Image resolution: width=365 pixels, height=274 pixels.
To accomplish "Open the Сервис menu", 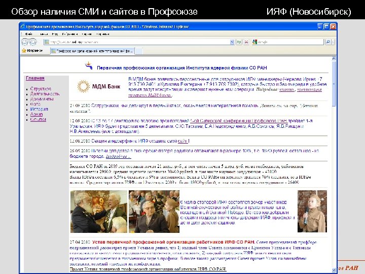I will point(87,34).
